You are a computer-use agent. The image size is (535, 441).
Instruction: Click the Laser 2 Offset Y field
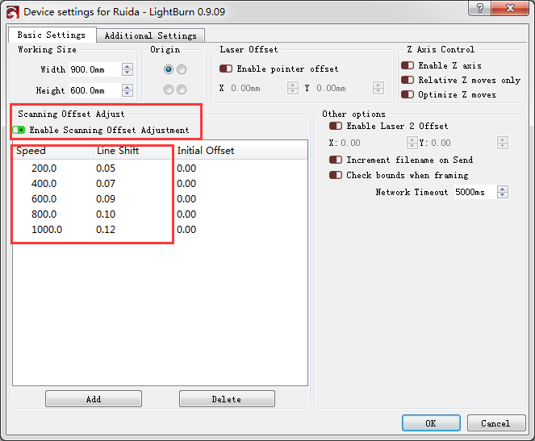[463, 143]
